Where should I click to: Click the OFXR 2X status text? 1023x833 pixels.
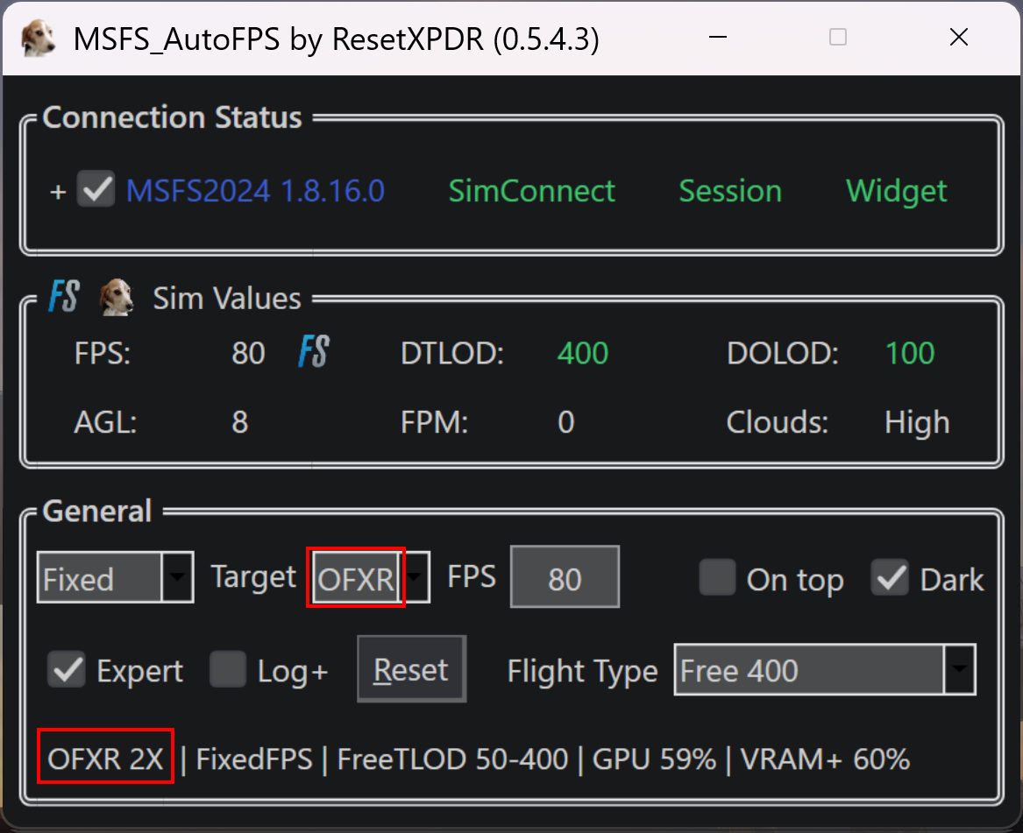105,759
